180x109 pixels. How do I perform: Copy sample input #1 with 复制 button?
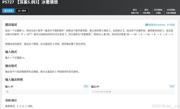click(86, 86)
